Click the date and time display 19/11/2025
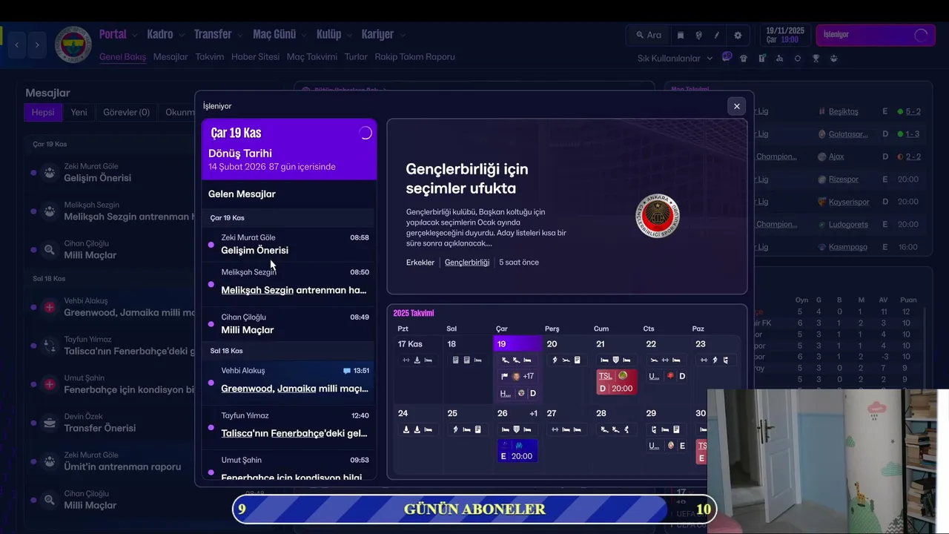This screenshot has width=949, height=534. point(785,35)
